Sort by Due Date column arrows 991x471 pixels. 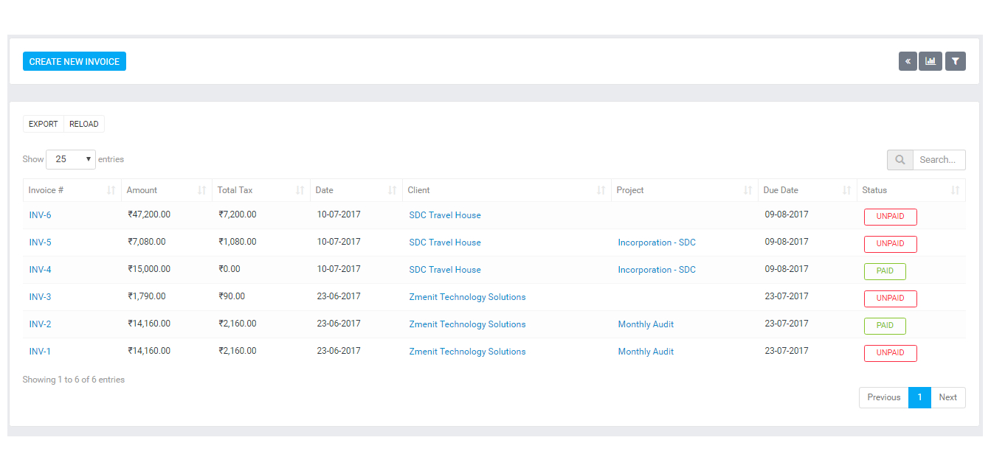coord(846,190)
